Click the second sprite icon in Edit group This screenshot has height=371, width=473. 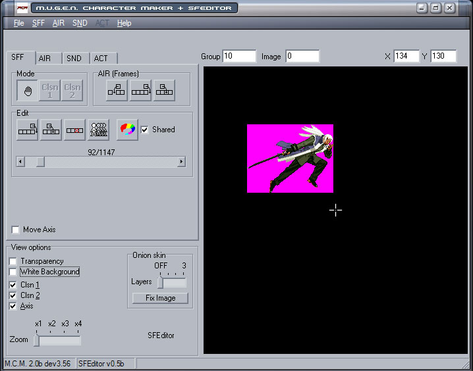click(51, 130)
